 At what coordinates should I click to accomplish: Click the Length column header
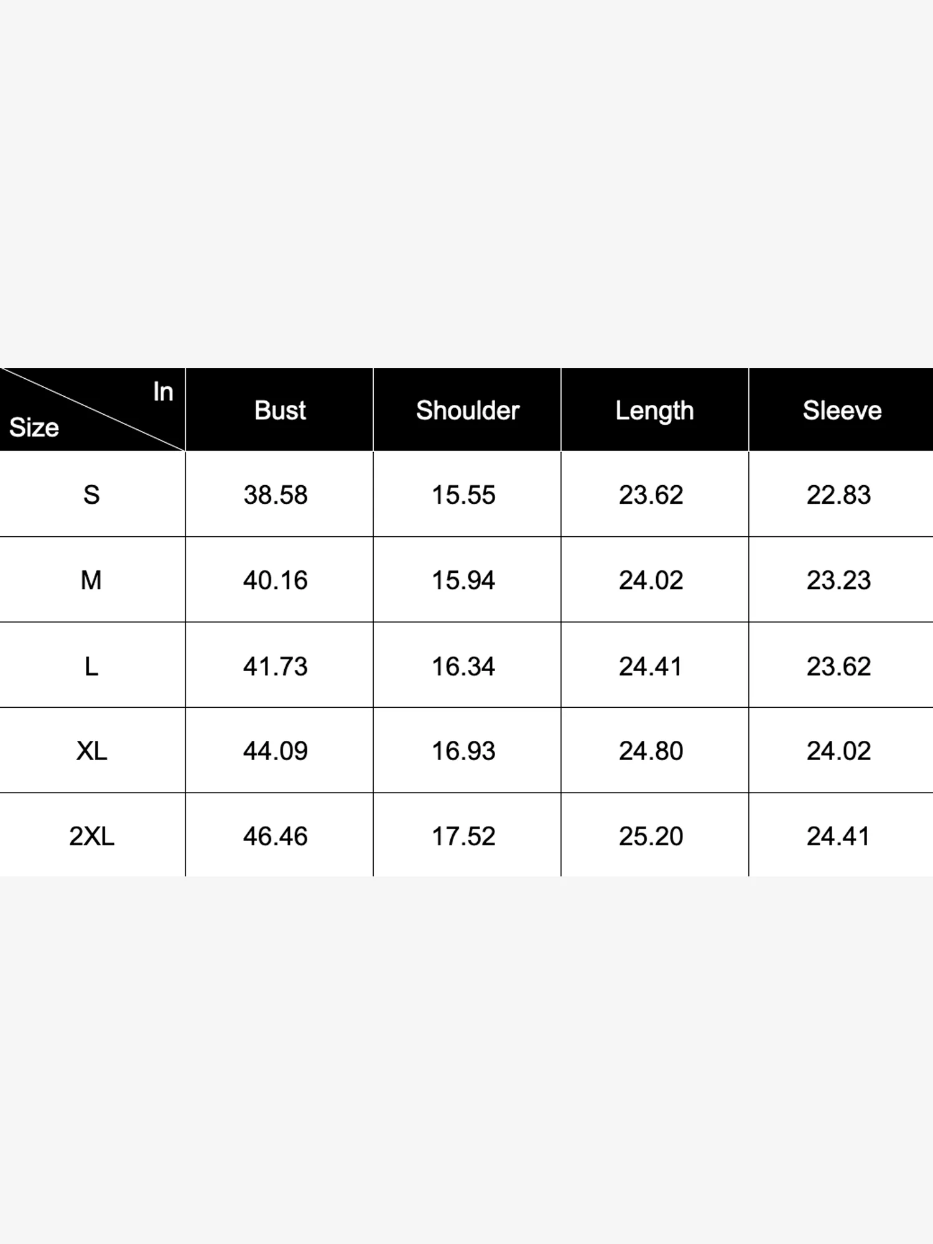pos(654,411)
